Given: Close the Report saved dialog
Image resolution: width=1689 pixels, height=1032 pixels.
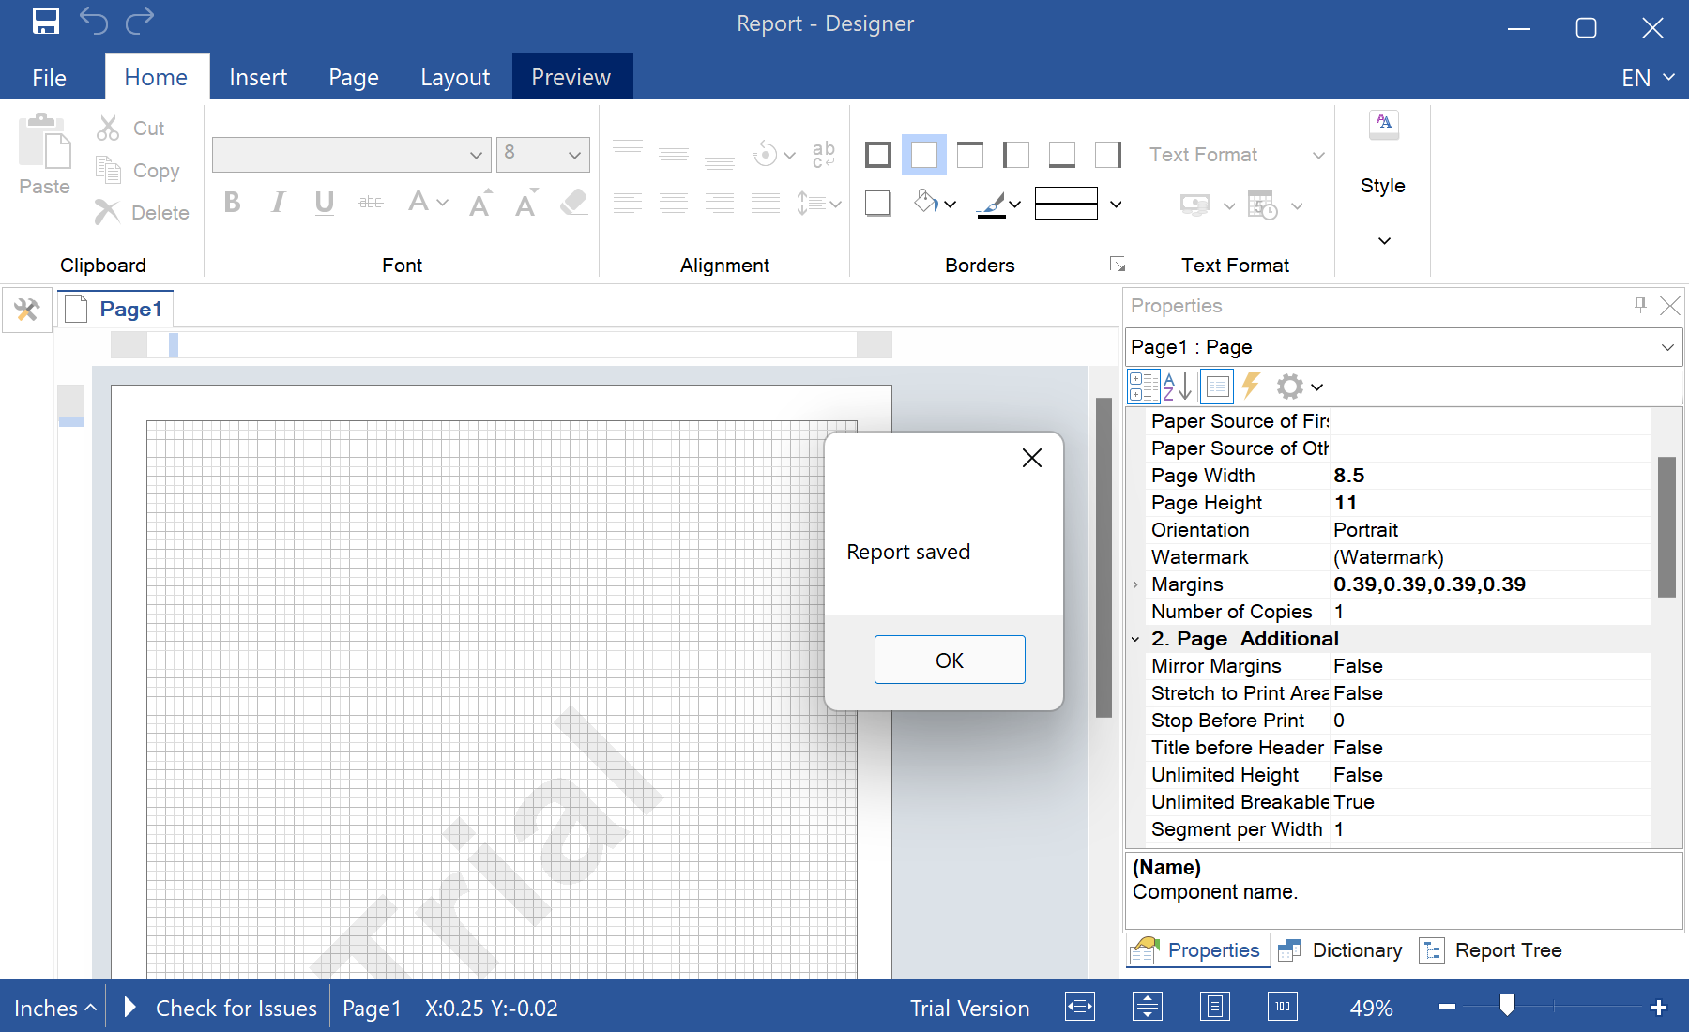Looking at the screenshot, I should [x=1032, y=458].
